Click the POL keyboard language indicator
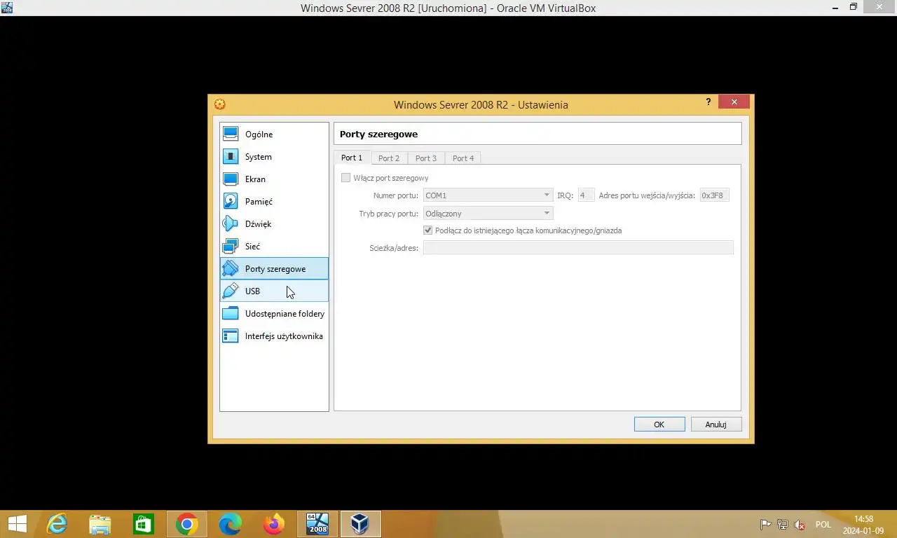 click(x=823, y=525)
